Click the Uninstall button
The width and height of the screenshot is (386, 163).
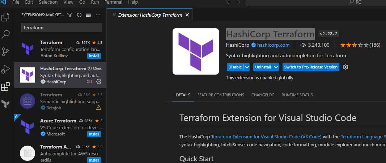pyautogui.click(x=263, y=67)
